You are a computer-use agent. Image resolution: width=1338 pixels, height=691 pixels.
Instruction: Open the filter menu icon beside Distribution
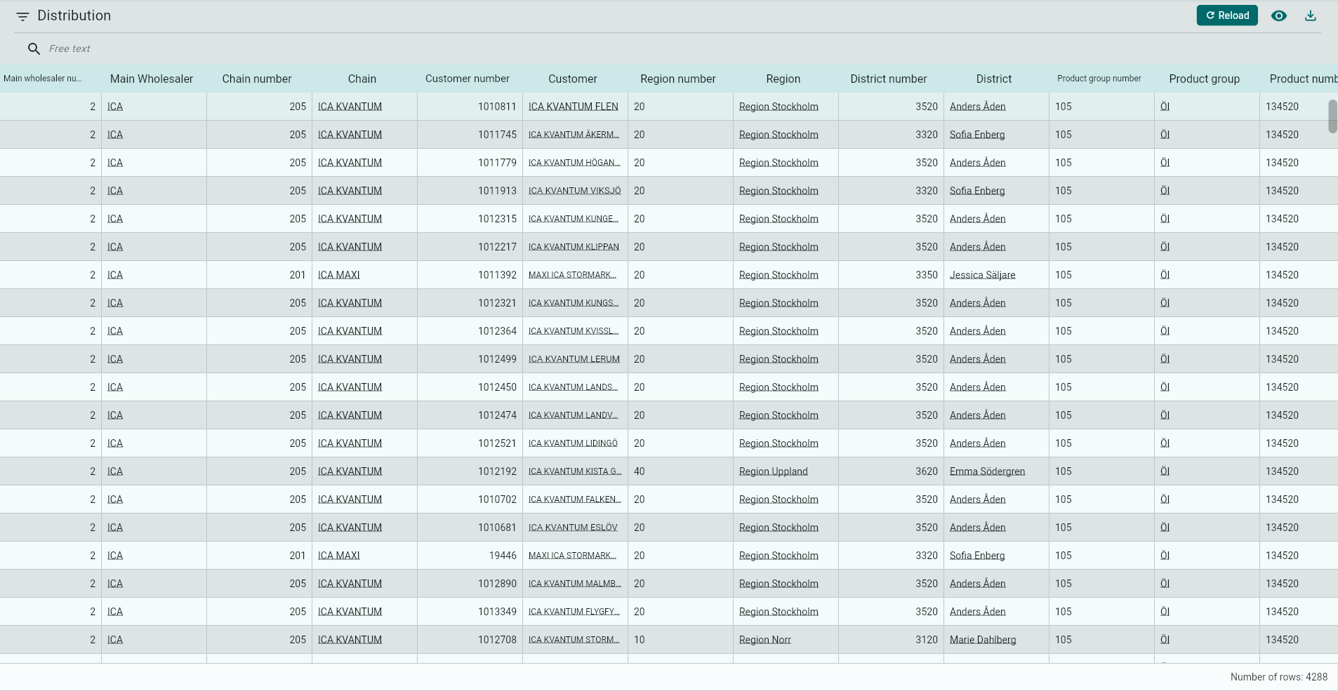[22, 16]
